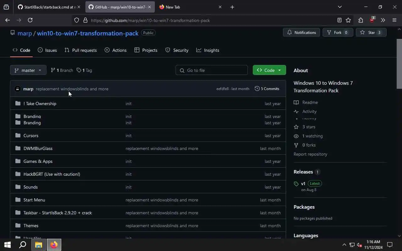Image resolution: width=402 pixels, height=251 pixels.
Task: Fork the repository
Action: (x=338, y=32)
